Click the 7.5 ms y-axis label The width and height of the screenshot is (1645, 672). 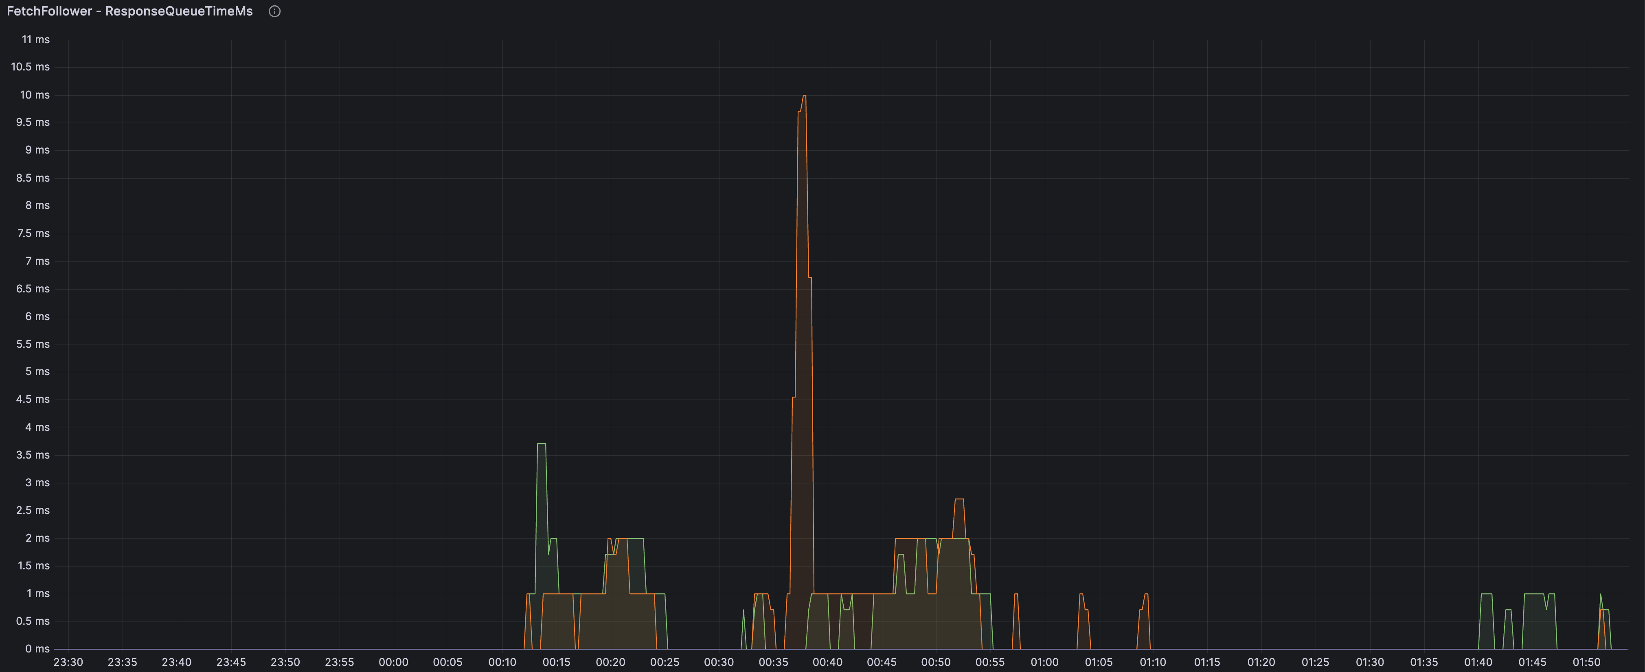pos(33,233)
